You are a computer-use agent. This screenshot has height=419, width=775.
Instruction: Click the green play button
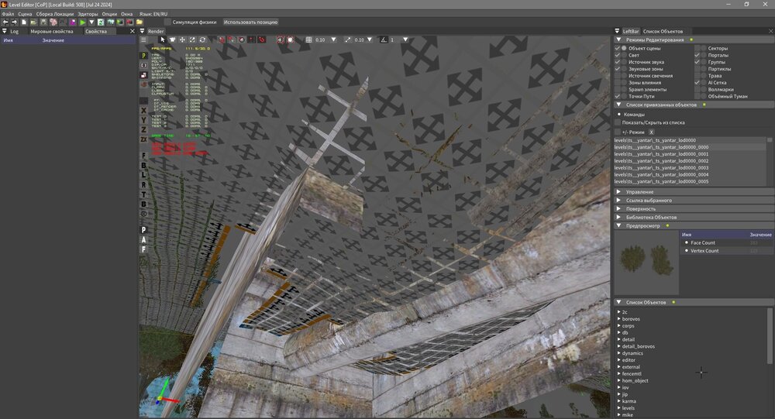(82, 22)
